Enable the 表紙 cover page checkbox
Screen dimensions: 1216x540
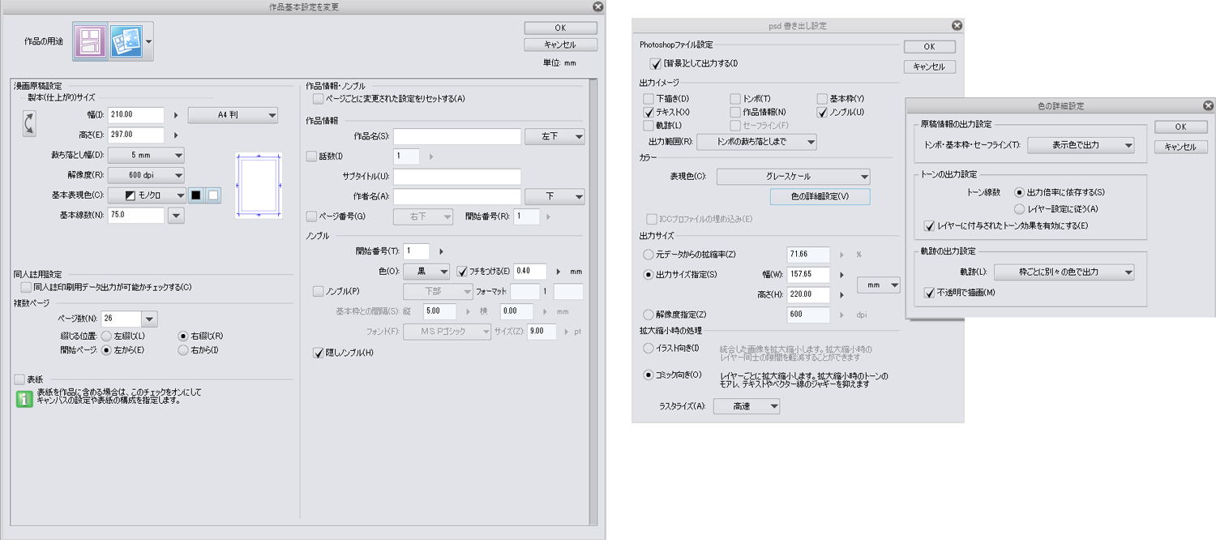[19, 379]
